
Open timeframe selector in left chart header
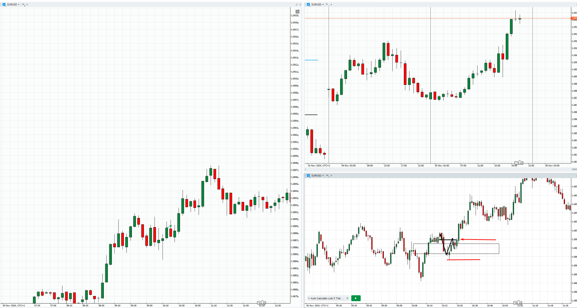pos(24,4)
